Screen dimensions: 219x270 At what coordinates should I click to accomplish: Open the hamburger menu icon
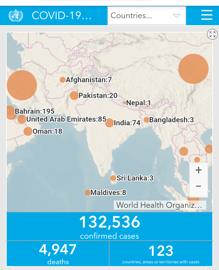207,15
